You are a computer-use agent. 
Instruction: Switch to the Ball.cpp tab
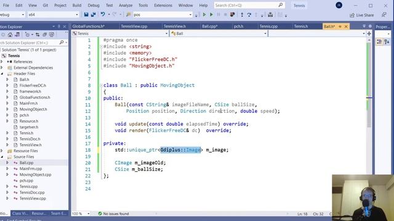[209, 26]
